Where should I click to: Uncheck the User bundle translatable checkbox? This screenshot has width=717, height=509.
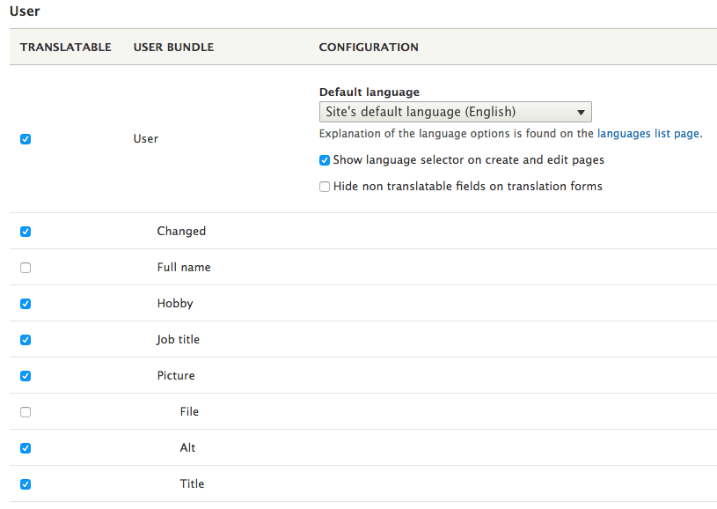pyautogui.click(x=26, y=139)
